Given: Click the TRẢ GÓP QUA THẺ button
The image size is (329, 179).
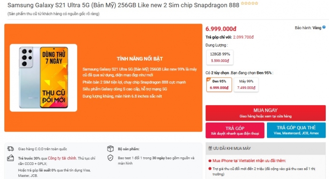Looking at the screenshot, I should coord(296,130).
